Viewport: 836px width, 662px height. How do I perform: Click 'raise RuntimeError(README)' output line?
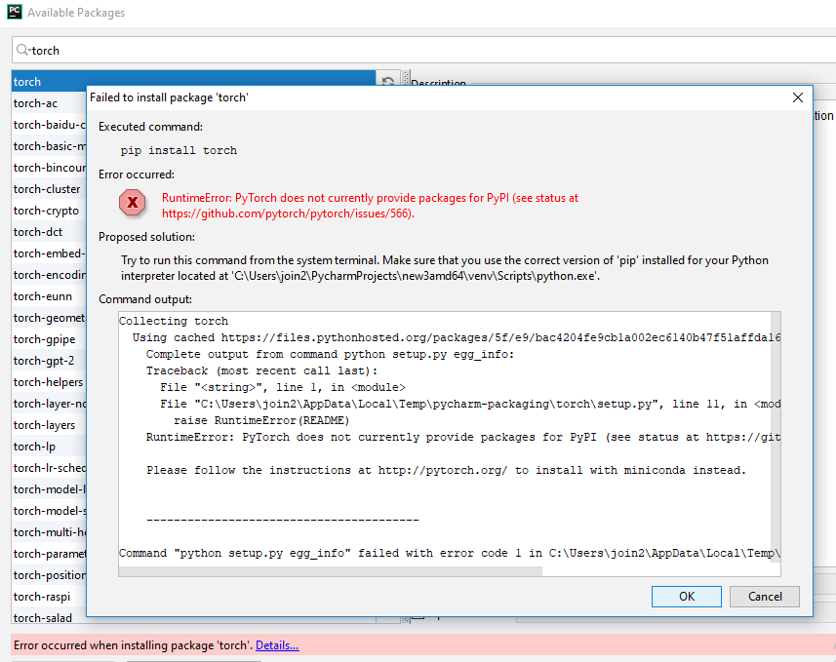click(x=261, y=420)
